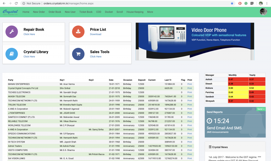The height and width of the screenshot is (161, 271).
Task: Click the Crystal News heading
Action: click(x=220, y=147)
